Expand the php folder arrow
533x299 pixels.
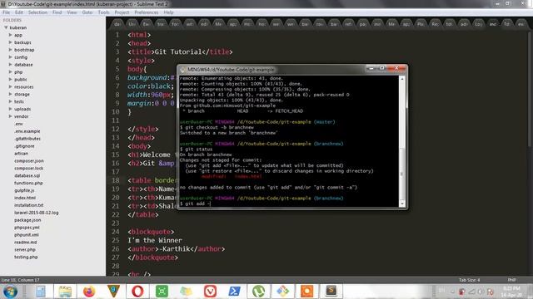tap(11, 72)
